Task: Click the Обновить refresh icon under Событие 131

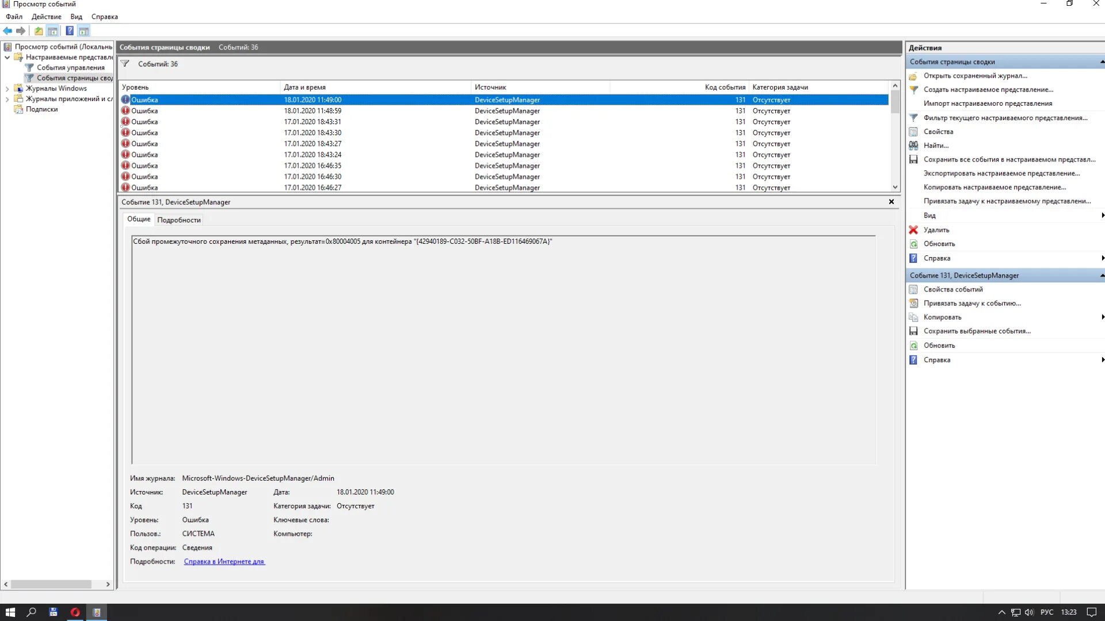Action: click(x=913, y=346)
